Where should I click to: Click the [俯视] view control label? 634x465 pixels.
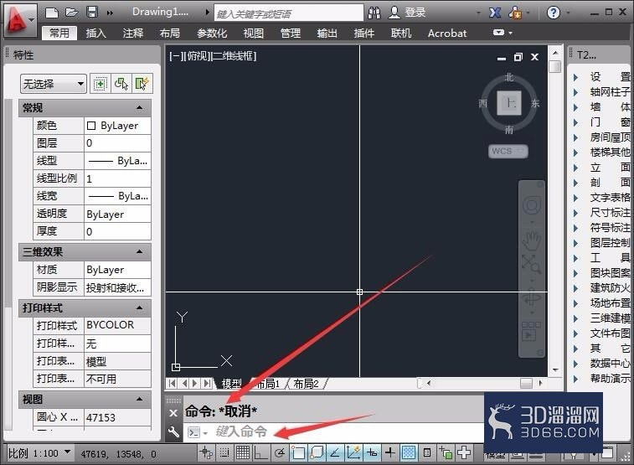(x=198, y=56)
